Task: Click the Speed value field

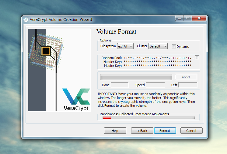Action: (155, 85)
